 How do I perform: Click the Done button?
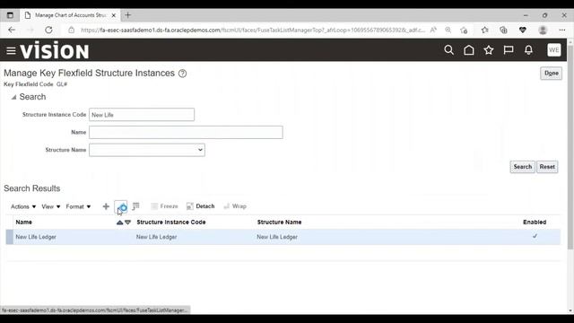pyautogui.click(x=551, y=74)
